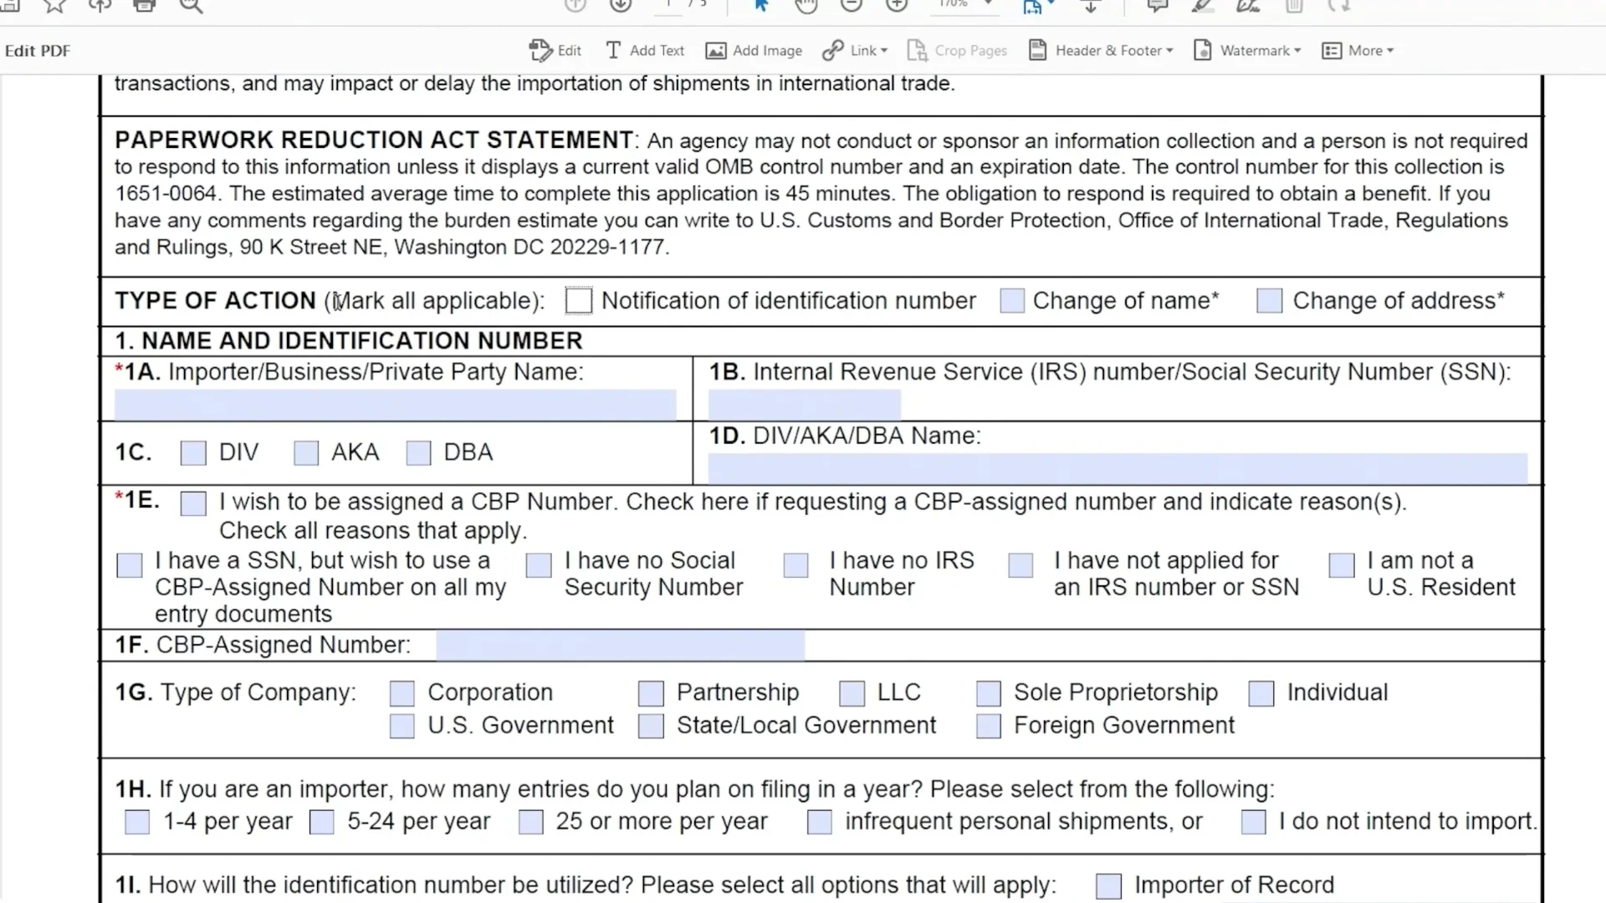Click the CBP-Assigned Number input field
Image resolution: width=1606 pixels, height=903 pixels.
tap(620, 645)
